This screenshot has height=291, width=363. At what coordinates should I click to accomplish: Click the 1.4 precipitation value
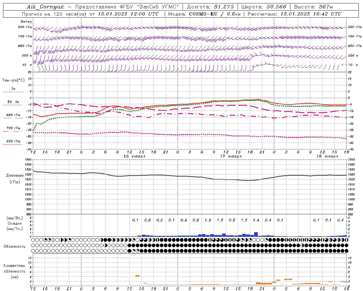click(x=256, y=220)
